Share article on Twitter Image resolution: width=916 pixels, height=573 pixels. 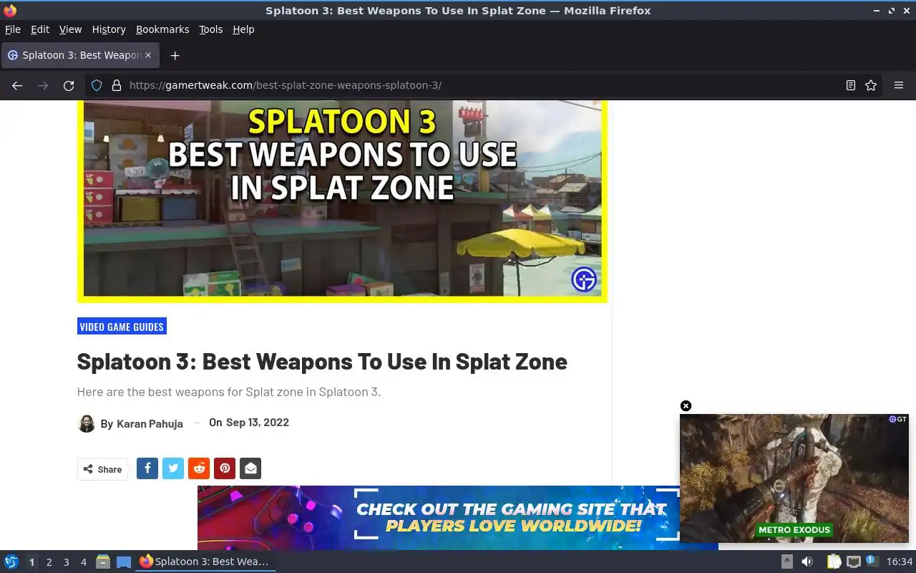tap(173, 468)
